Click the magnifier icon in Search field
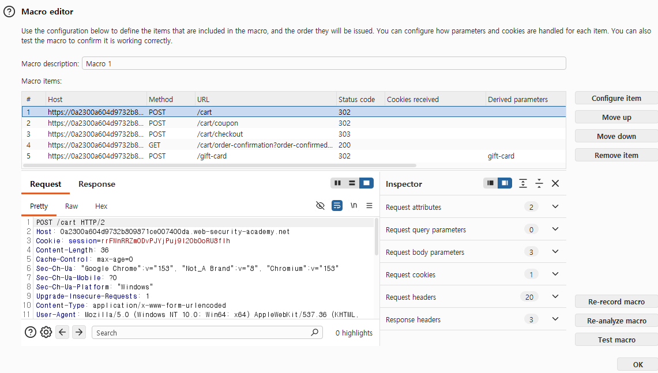 tap(315, 332)
